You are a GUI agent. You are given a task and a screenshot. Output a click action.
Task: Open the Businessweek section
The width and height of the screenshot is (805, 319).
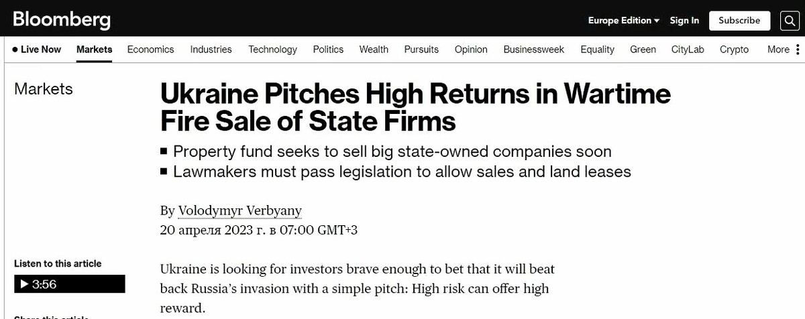pyautogui.click(x=534, y=49)
